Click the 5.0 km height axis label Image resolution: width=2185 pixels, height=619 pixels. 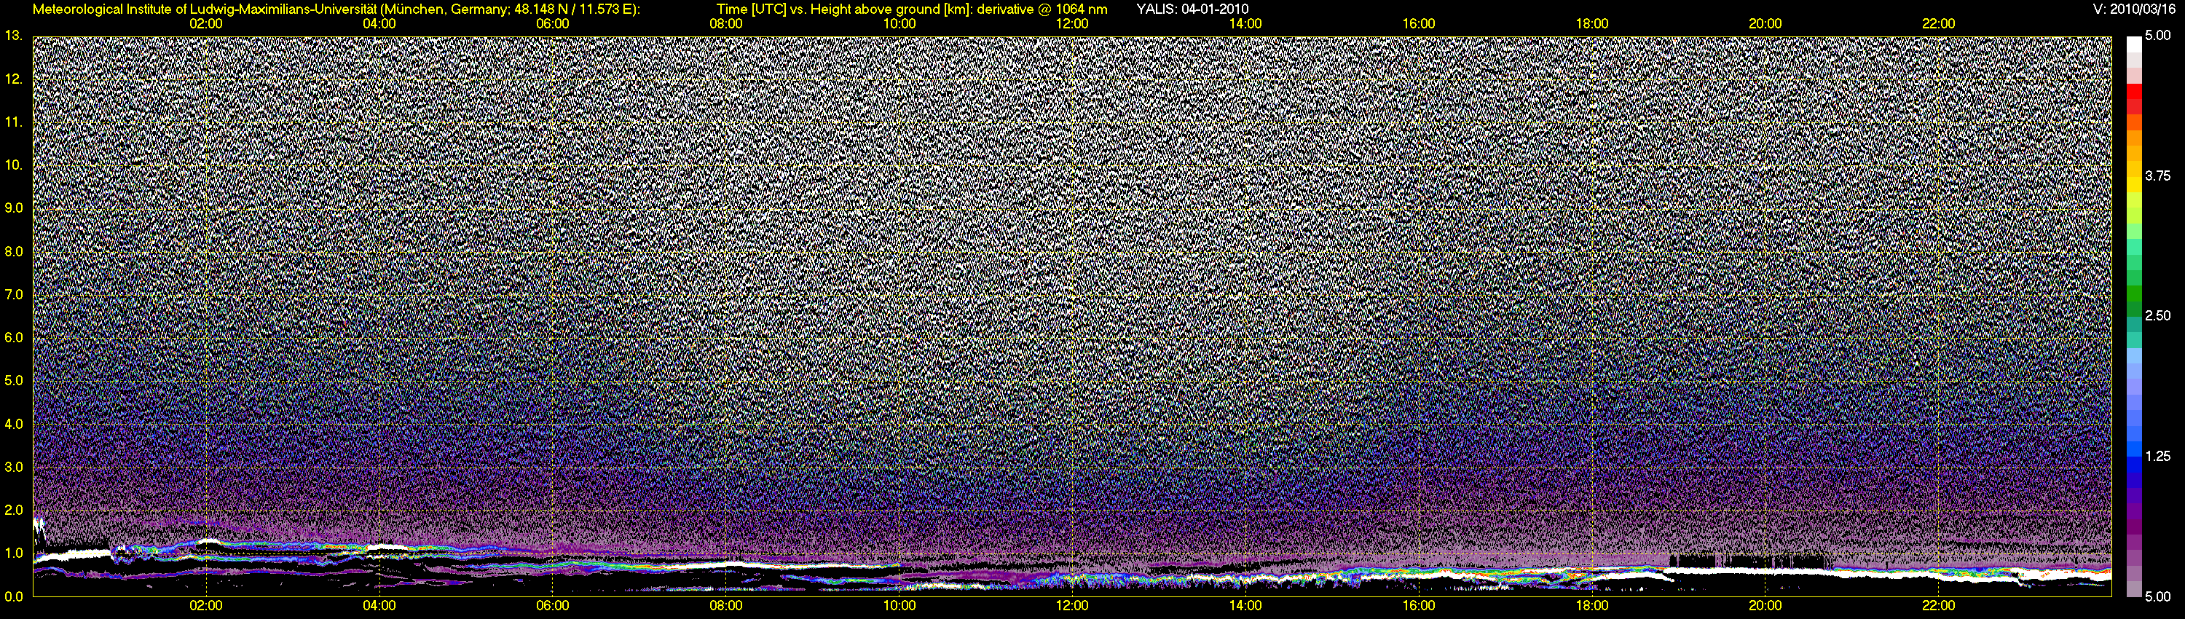coord(14,381)
